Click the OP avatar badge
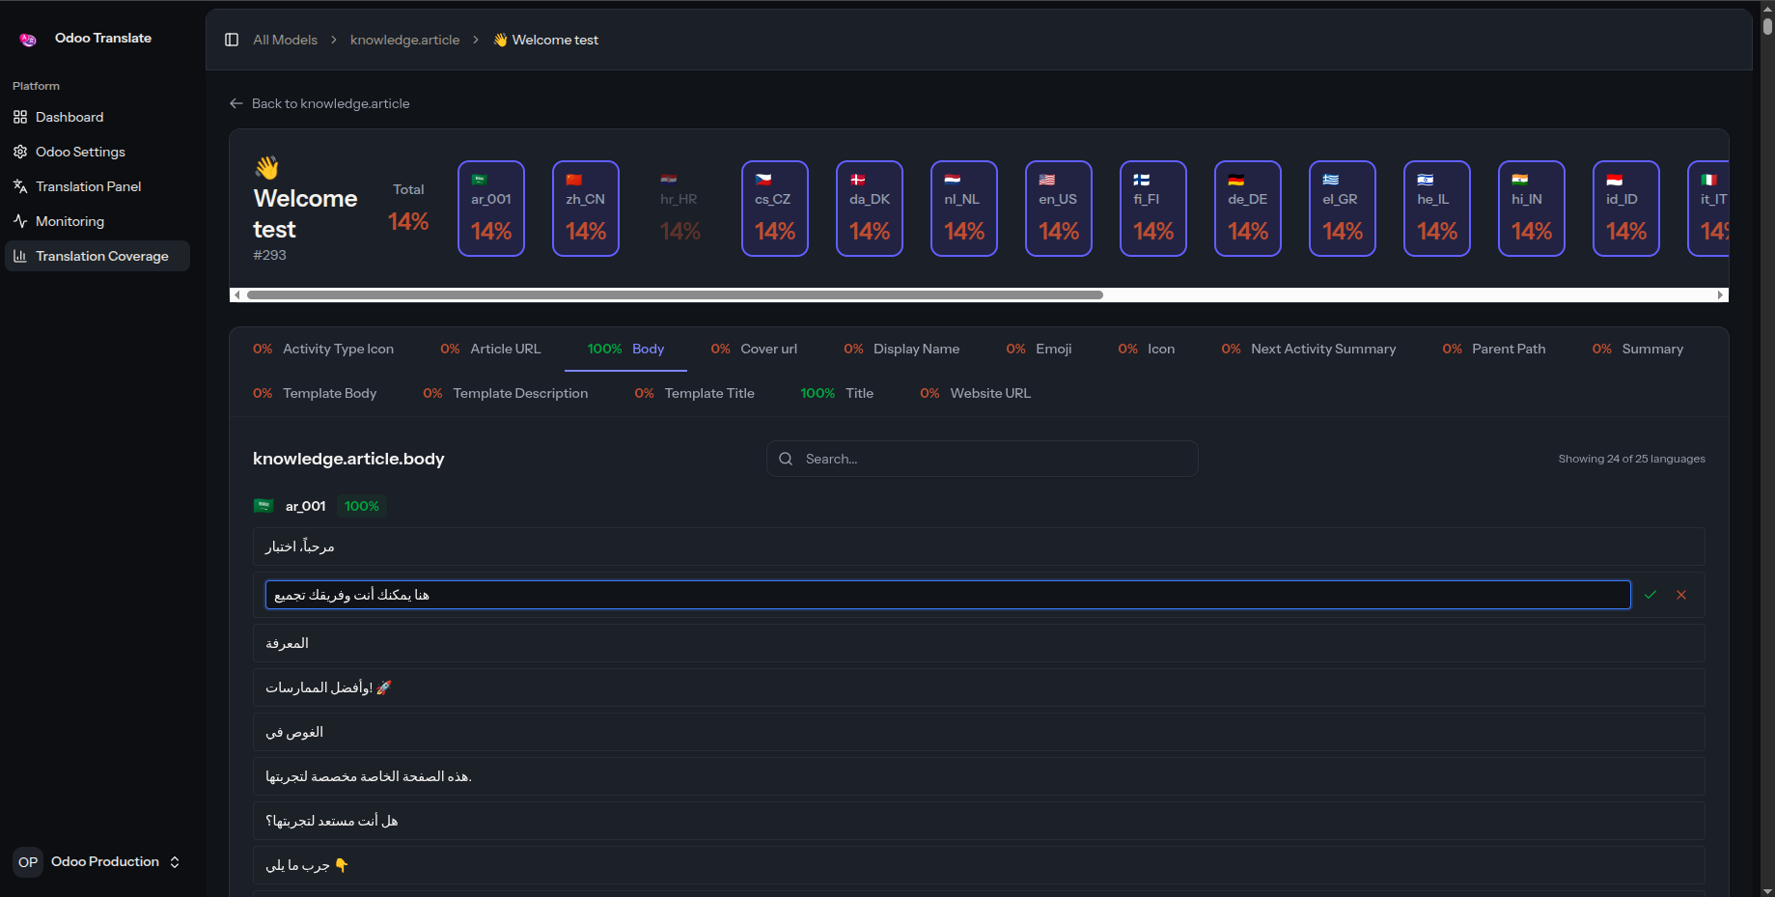Viewport: 1775px width, 897px height. click(x=28, y=862)
